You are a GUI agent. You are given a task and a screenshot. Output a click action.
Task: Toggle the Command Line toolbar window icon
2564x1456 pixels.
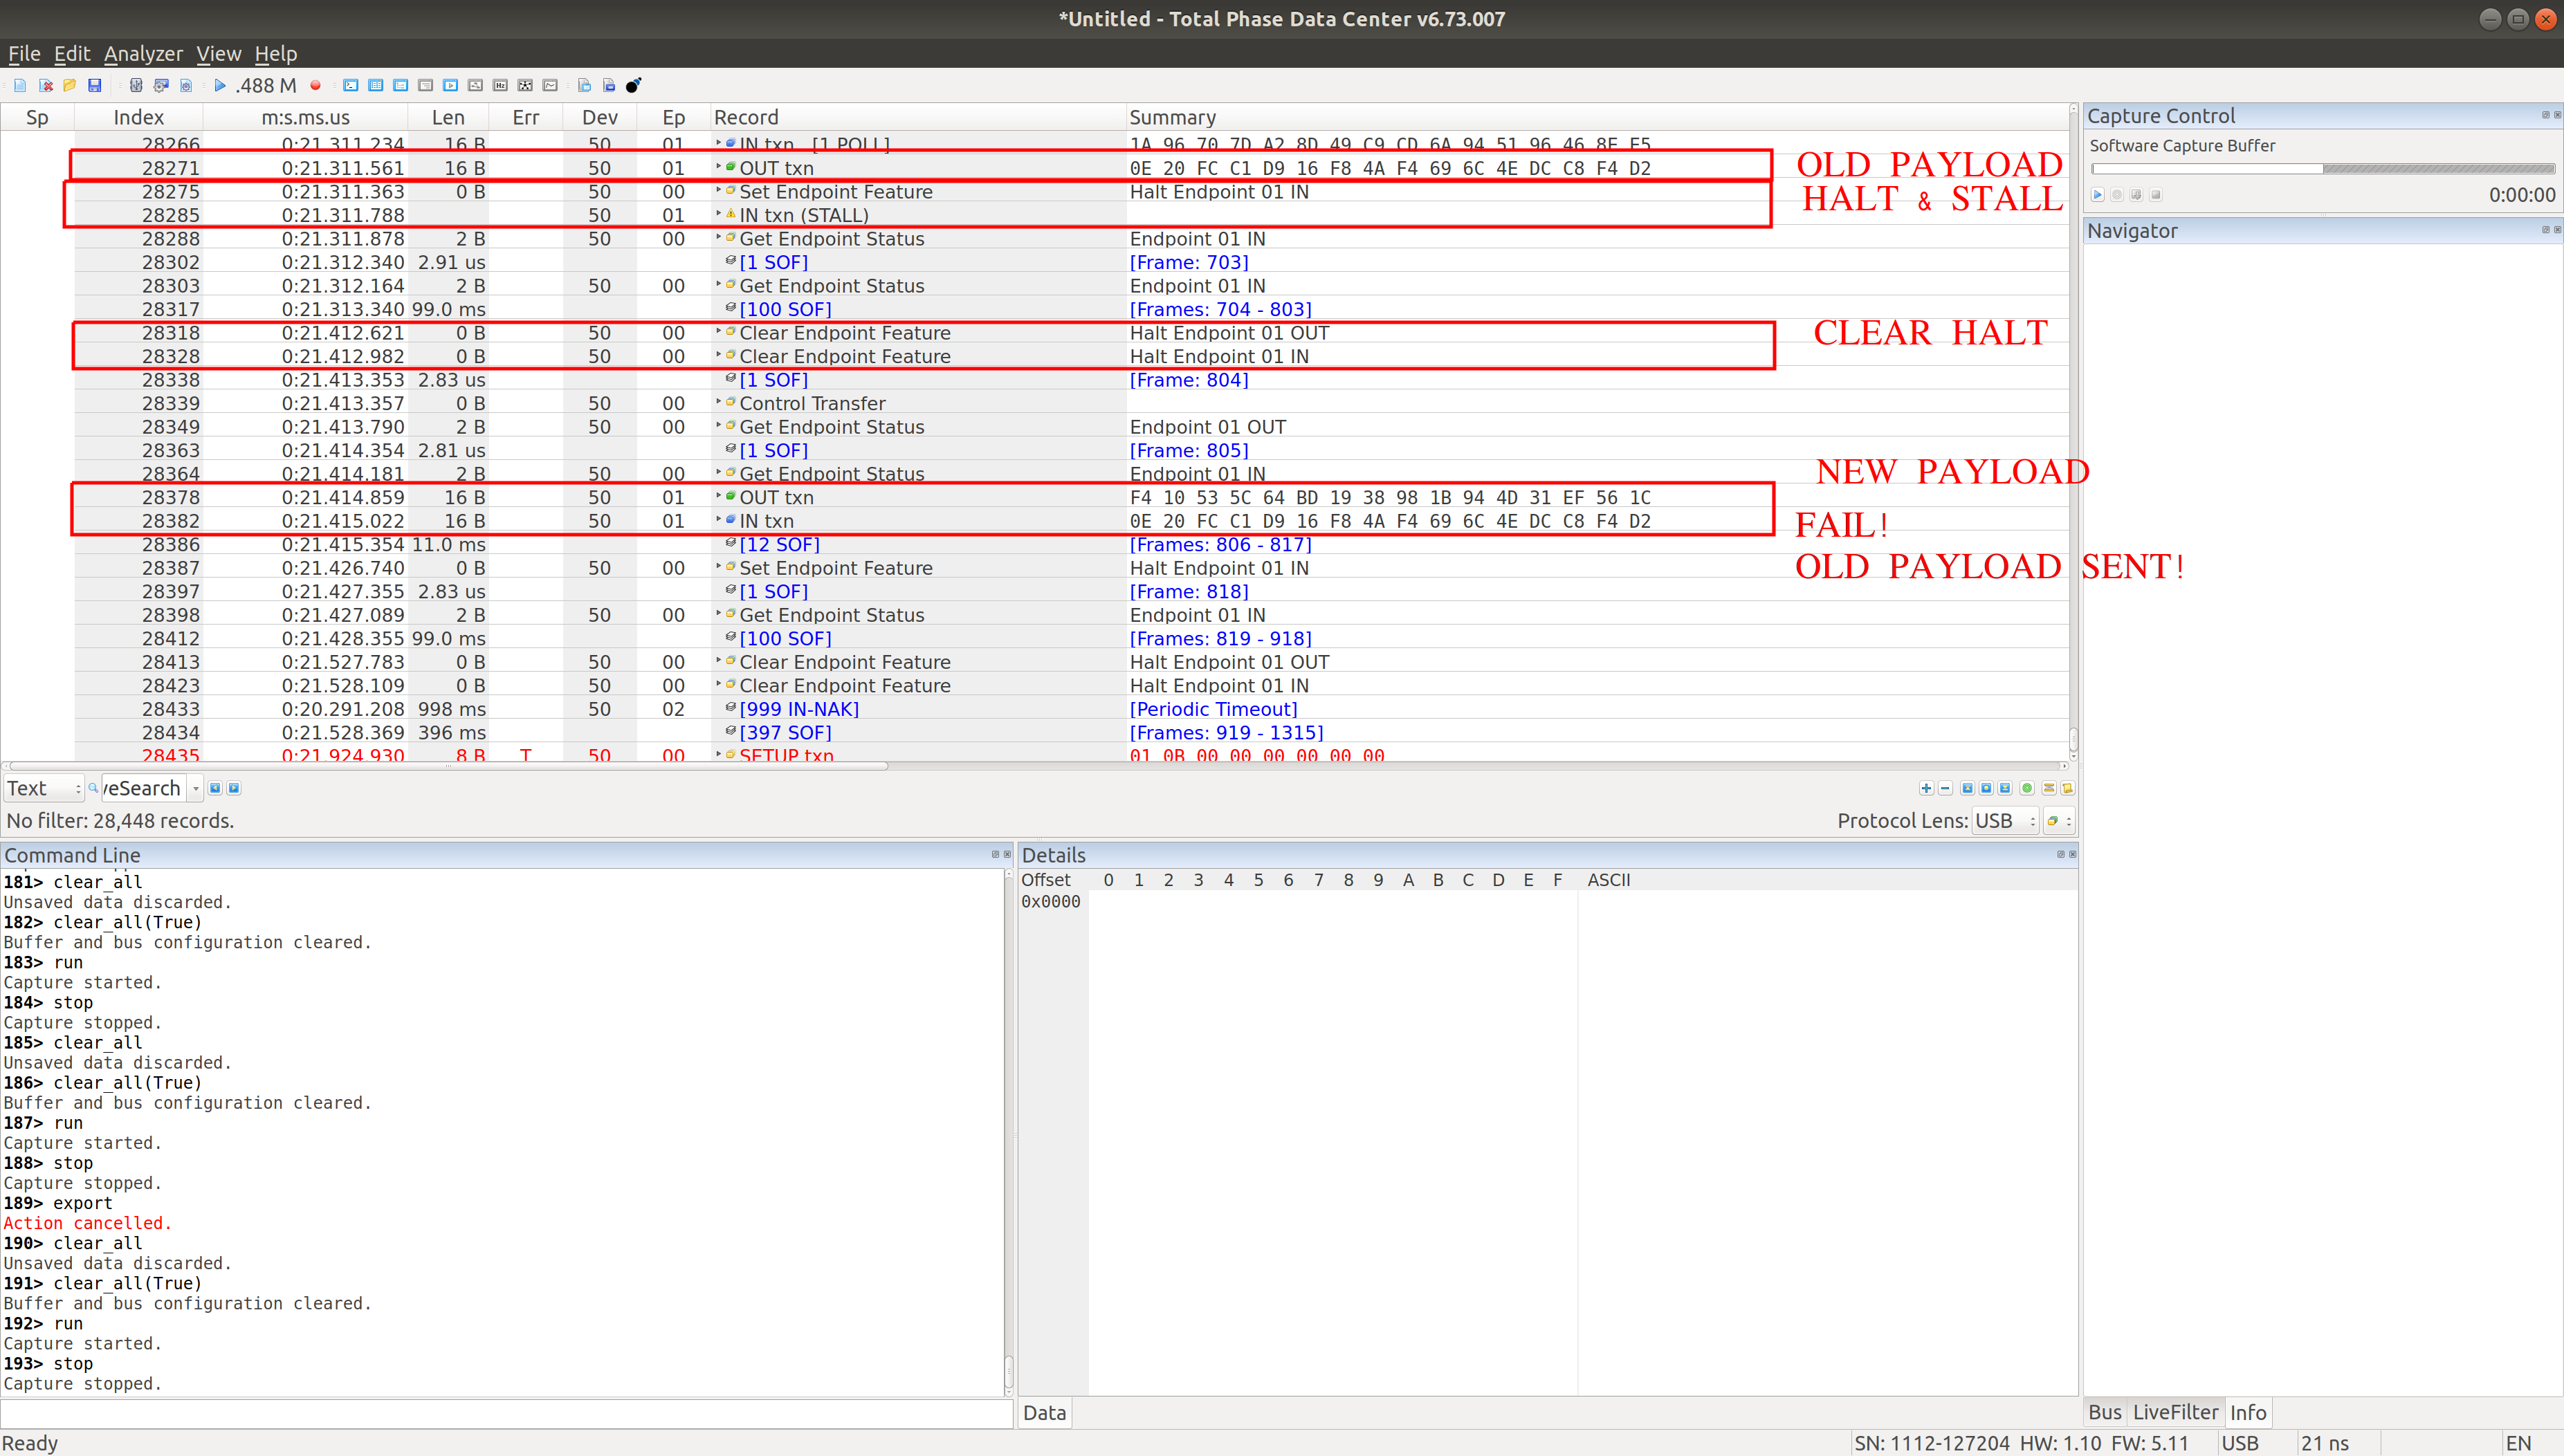pos(351,85)
